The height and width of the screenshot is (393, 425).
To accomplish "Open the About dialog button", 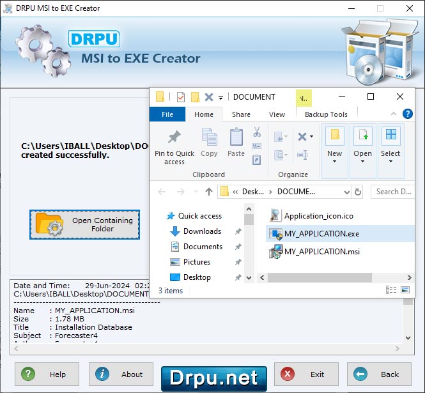I will point(121,374).
